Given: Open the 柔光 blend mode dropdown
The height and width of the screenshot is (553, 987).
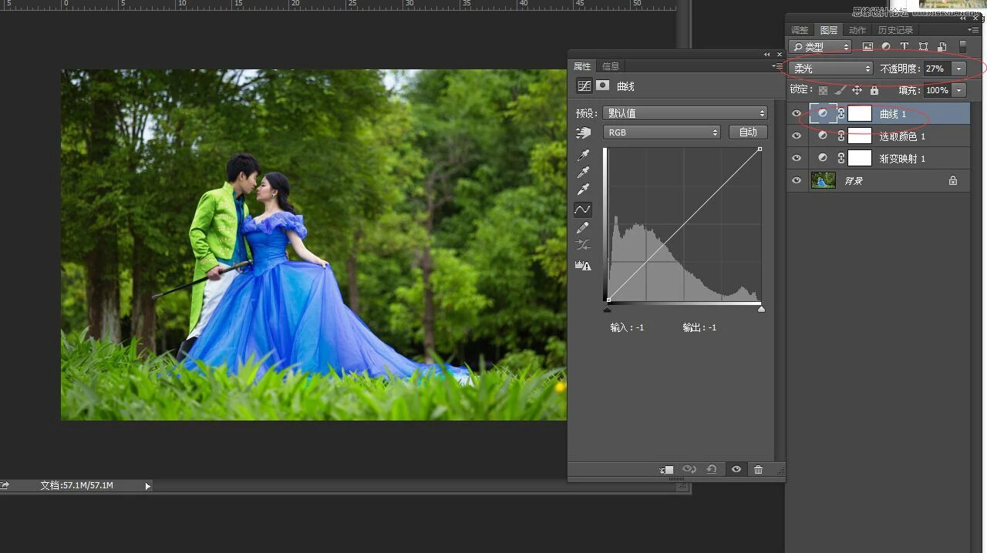Looking at the screenshot, I should click(x=830, y=69).
